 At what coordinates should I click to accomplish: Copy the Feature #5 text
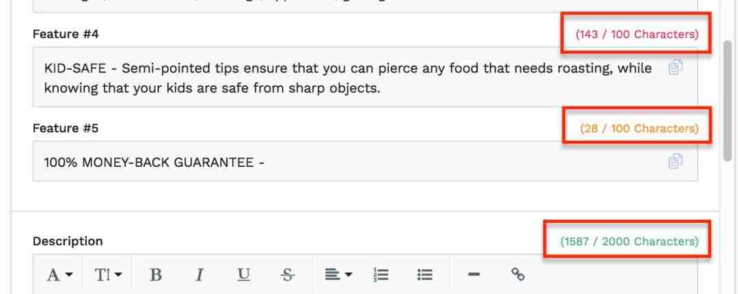pos(675,161)
